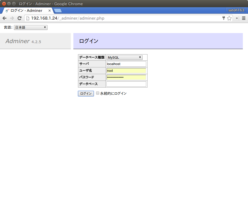Image resolution: width=248 pixels, height=220 pixels.
Task: Click the データベース種類 label
Action: [x=92, y=57]
